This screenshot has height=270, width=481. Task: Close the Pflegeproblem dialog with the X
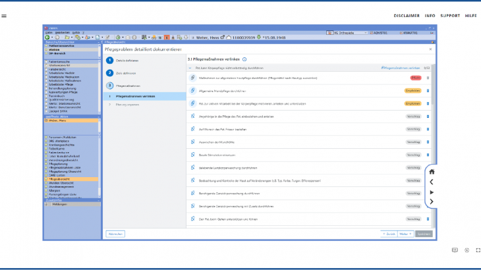click(430, 49)
